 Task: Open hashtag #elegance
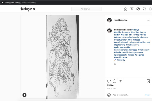[x=139, y=55]
